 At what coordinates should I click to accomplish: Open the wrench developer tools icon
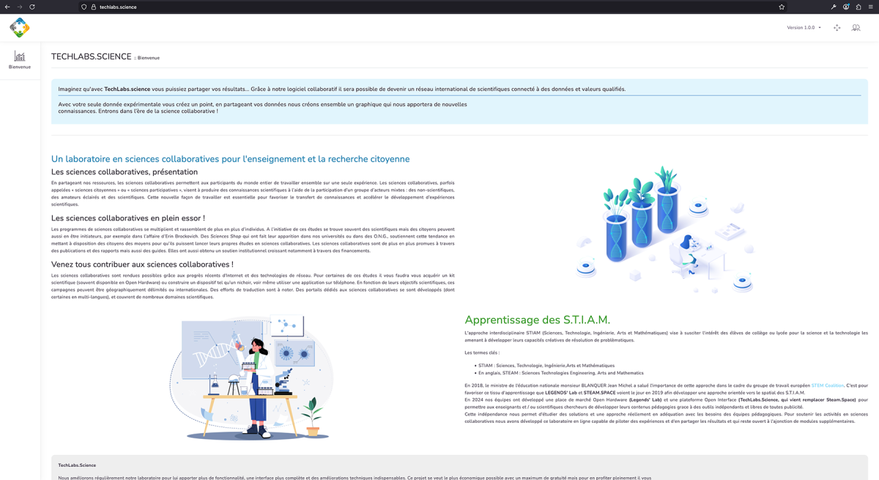pos(834,7)
